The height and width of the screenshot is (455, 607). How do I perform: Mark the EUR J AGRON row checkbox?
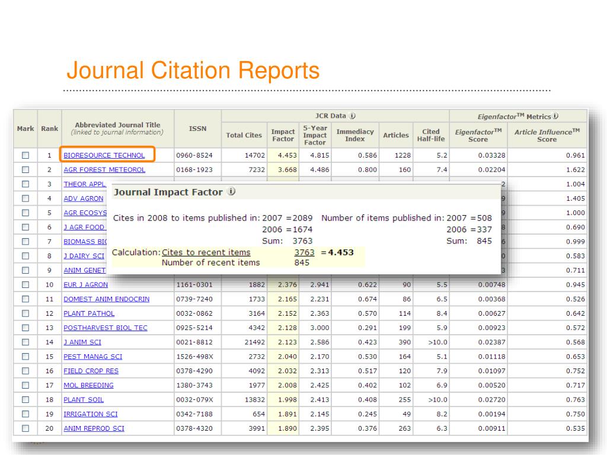(25, 284)
